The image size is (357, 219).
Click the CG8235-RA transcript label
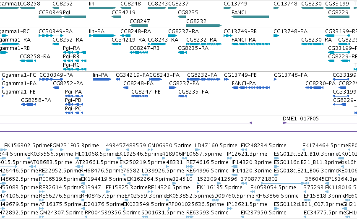(x=193, y=48)
